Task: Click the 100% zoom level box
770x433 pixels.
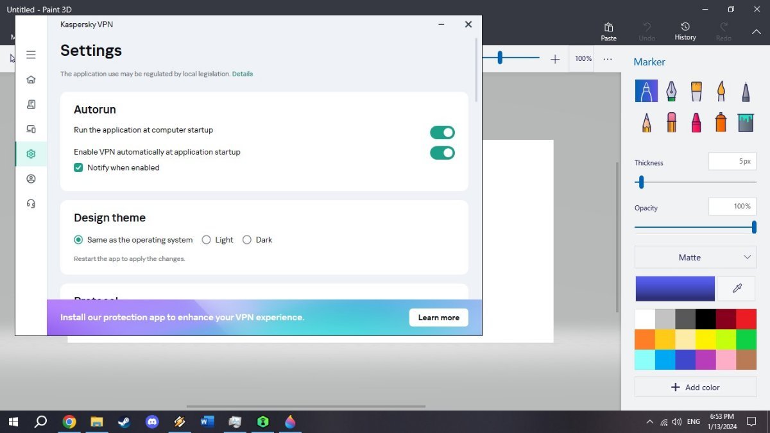Action: [583, 58]
